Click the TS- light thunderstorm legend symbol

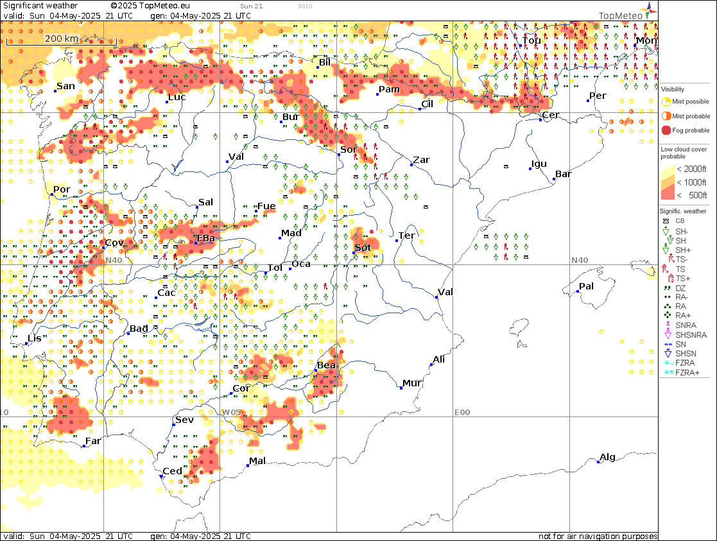point(671,259)
